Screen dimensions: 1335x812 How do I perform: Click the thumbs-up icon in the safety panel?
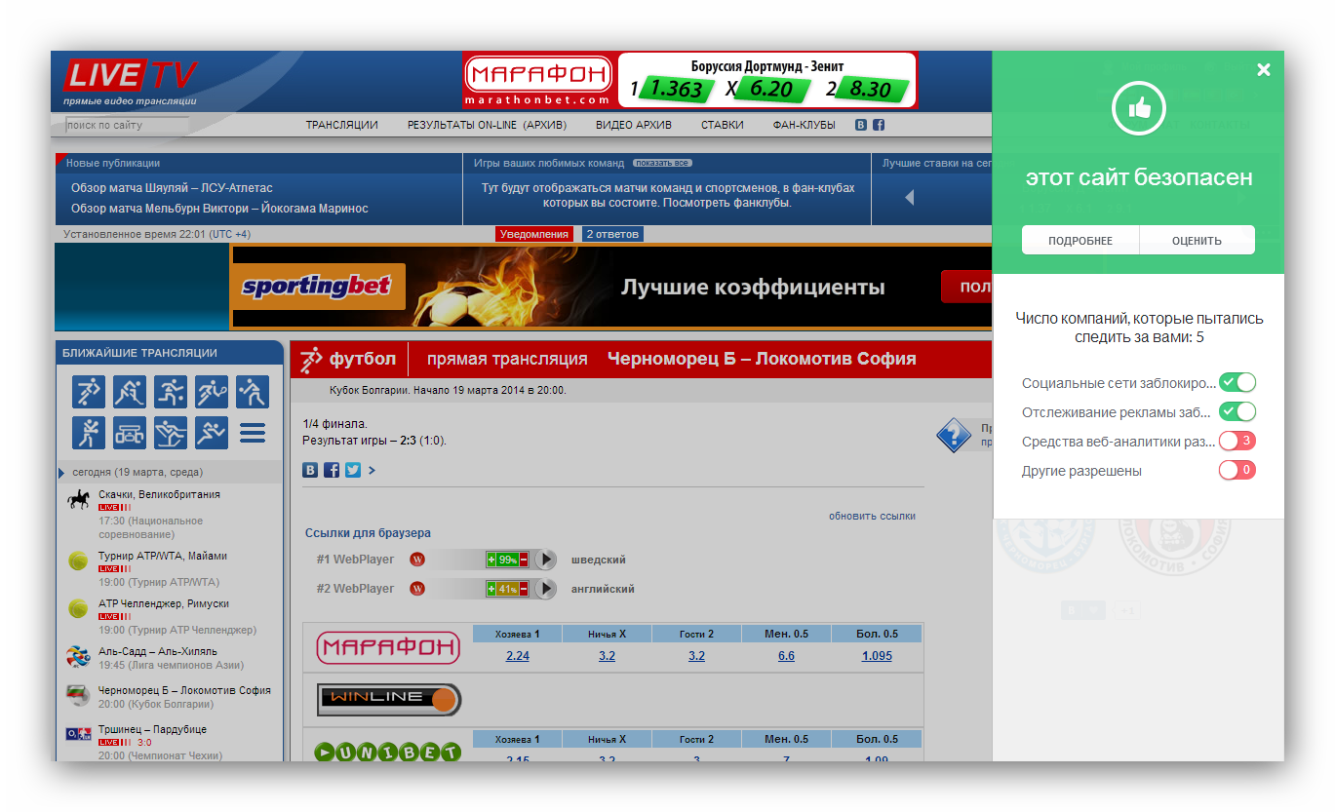coord(1139,109)
